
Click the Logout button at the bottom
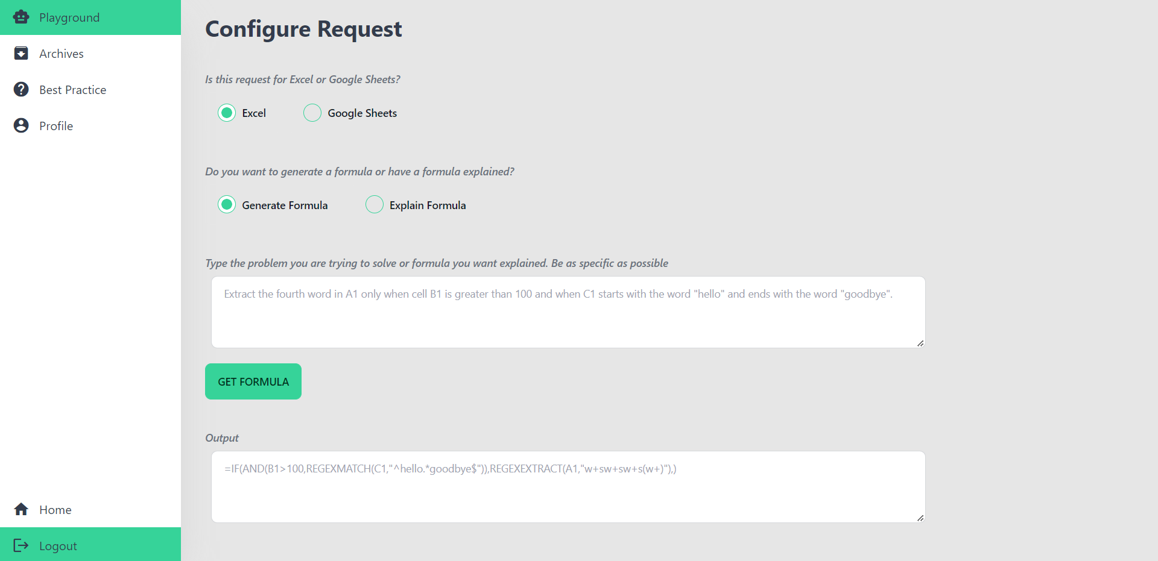(59, 545)
